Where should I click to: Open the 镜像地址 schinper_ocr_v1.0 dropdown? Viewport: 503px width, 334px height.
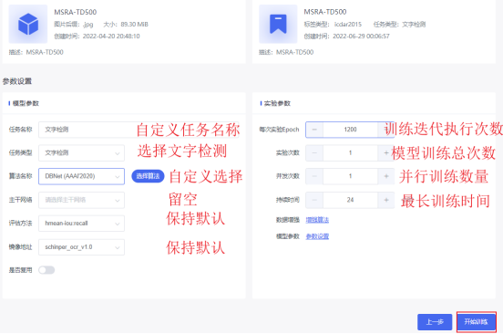[x=81, y=247]
